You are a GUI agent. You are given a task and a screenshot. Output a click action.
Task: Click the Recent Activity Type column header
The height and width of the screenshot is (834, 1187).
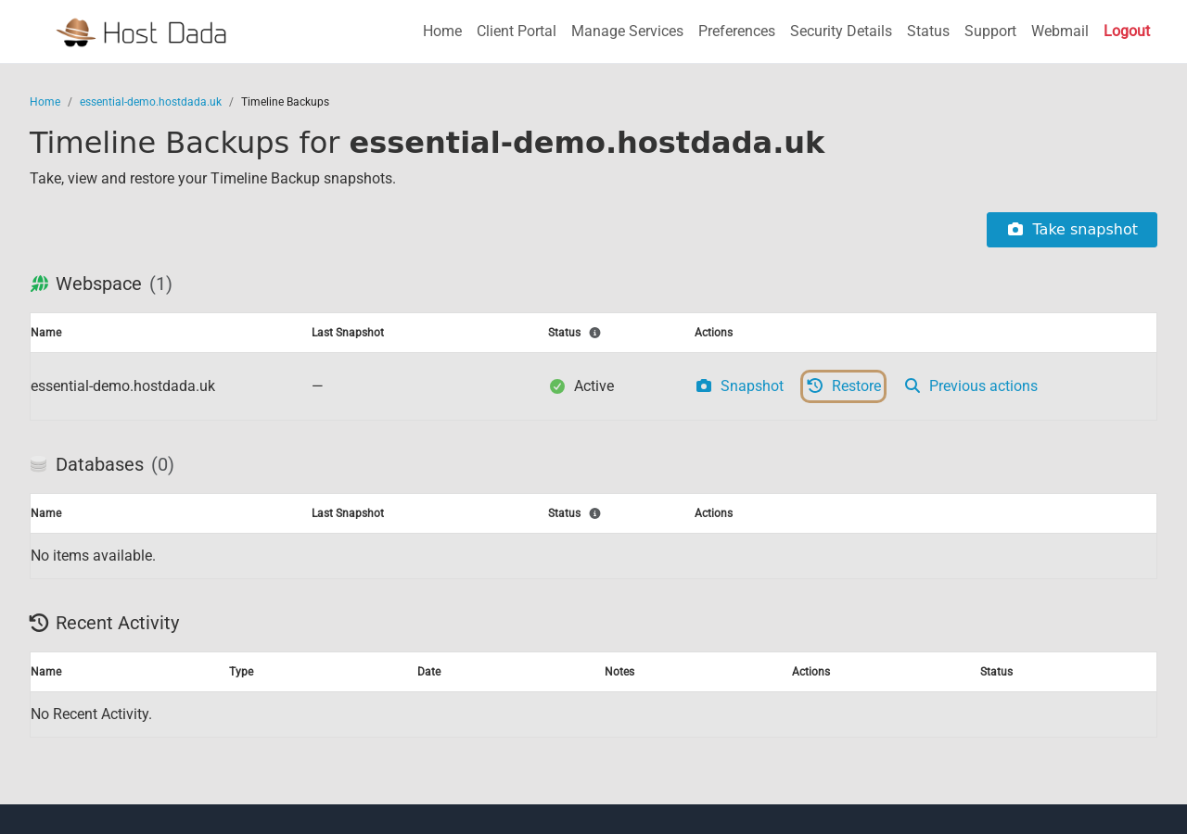click(241, 672)
